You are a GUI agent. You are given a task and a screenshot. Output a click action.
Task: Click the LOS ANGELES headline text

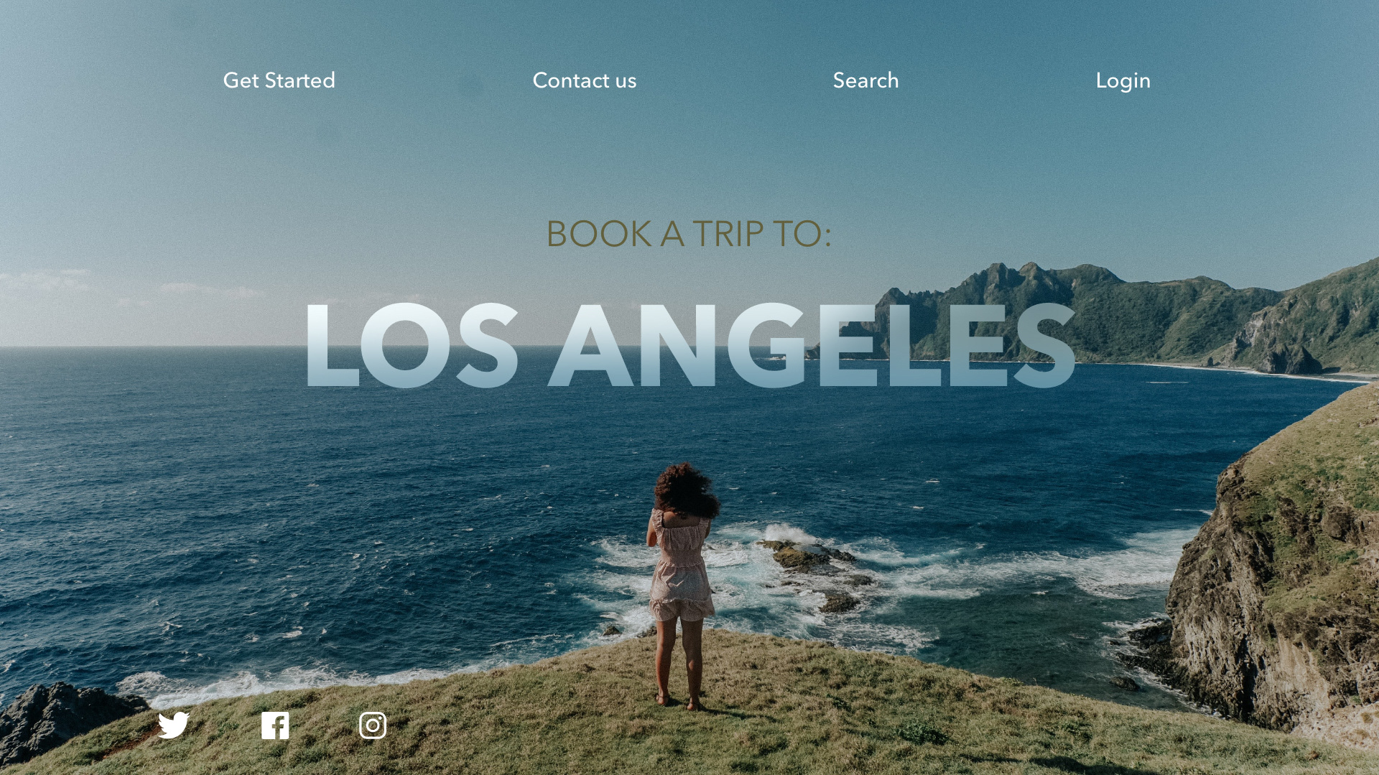690,345
